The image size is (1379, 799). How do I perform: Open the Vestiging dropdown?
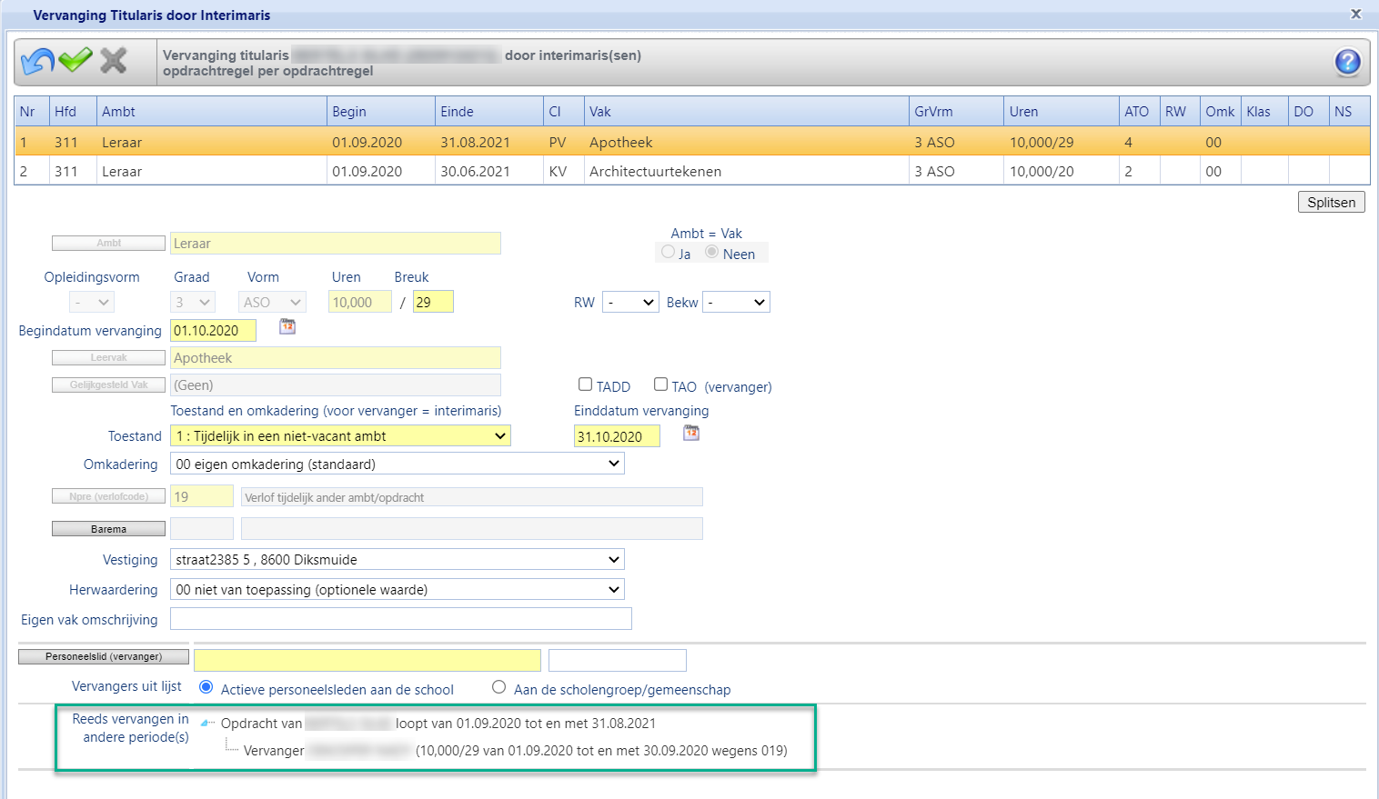(x=398, y=560)
